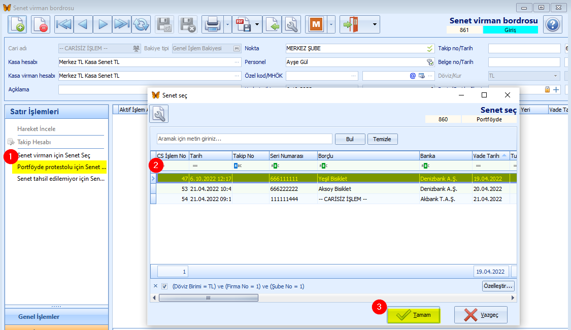Choose Portföyde protestolu için Senet entry
571x330 pixels.
click(x=61, y=167)
